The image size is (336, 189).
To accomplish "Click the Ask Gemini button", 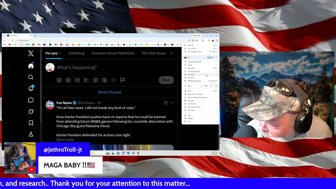I will click(196, 35).
